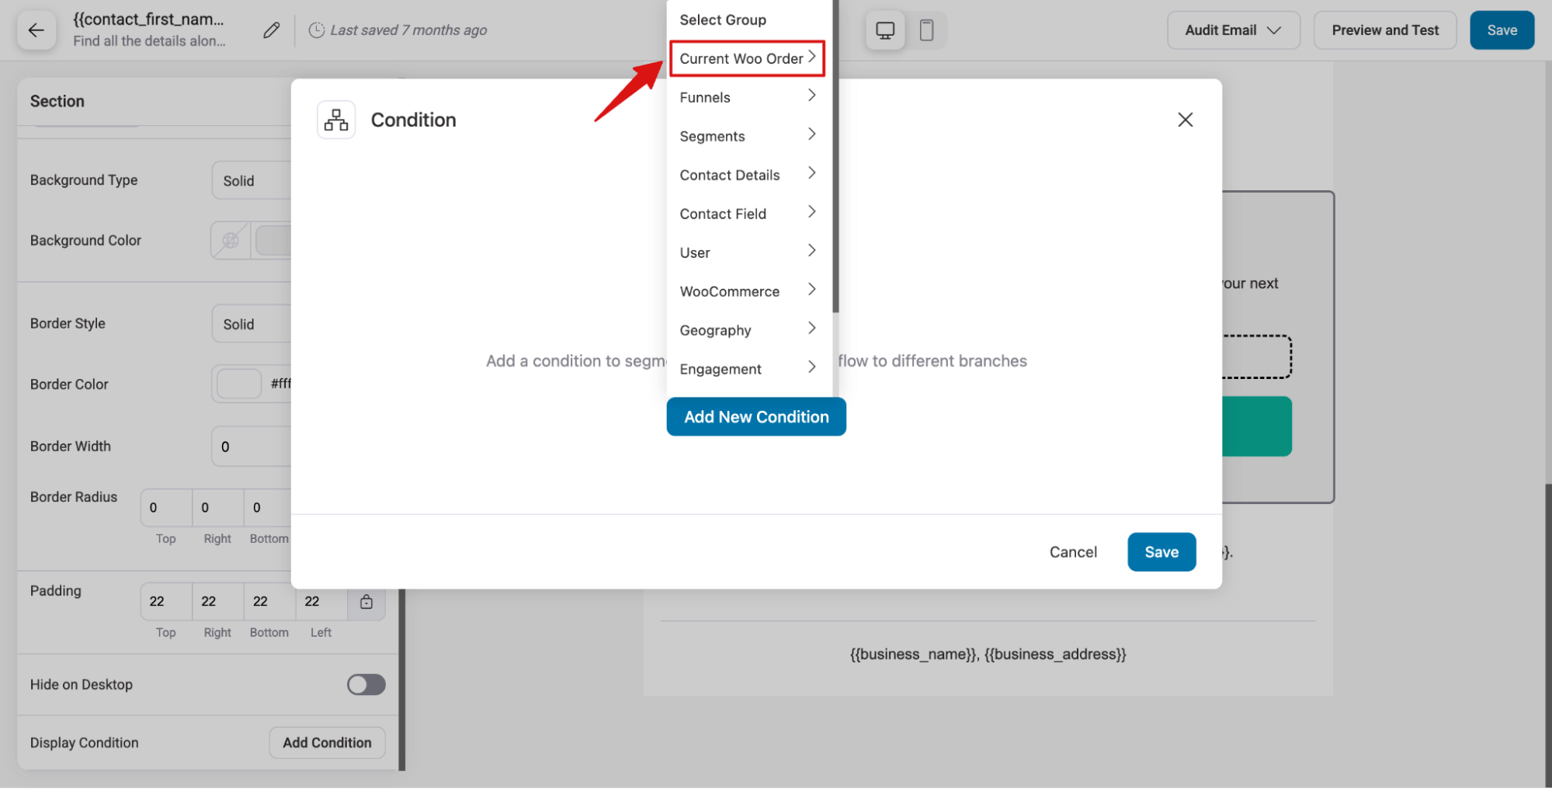Click Preview and Test button

pyautogui.click(x=1384, y=30)
